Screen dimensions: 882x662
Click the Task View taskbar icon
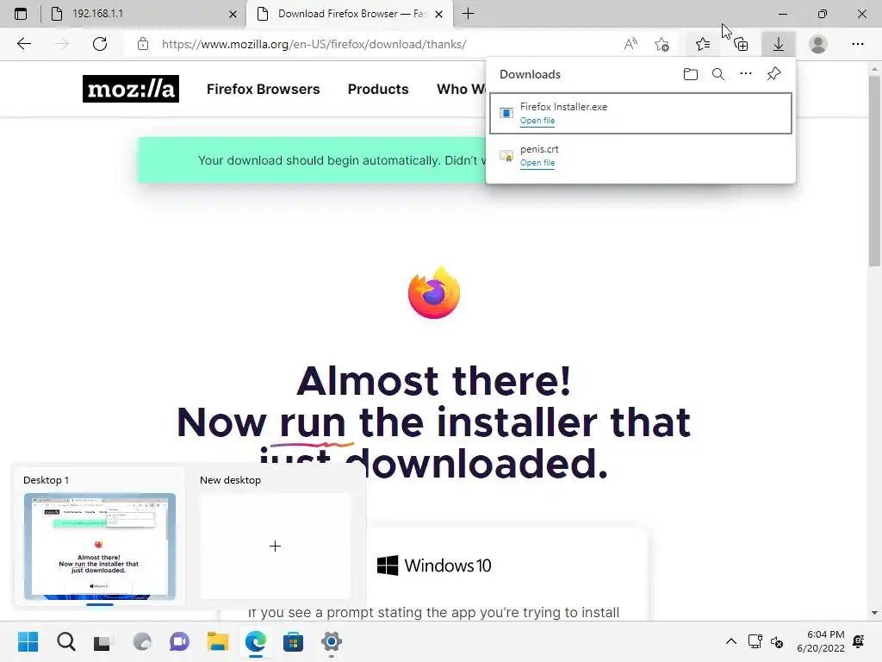pyautogui.click(x=102, y=642)
